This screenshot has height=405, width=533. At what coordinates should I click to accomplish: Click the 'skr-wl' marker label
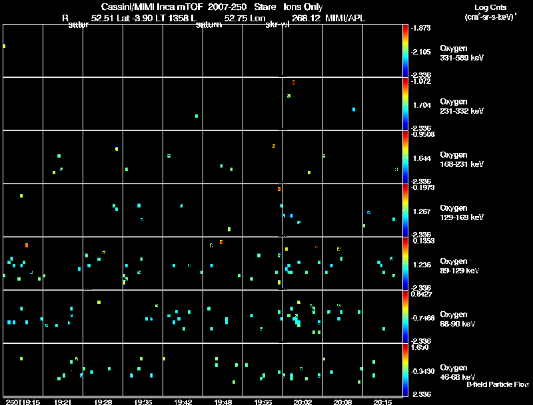pos(277,25)
